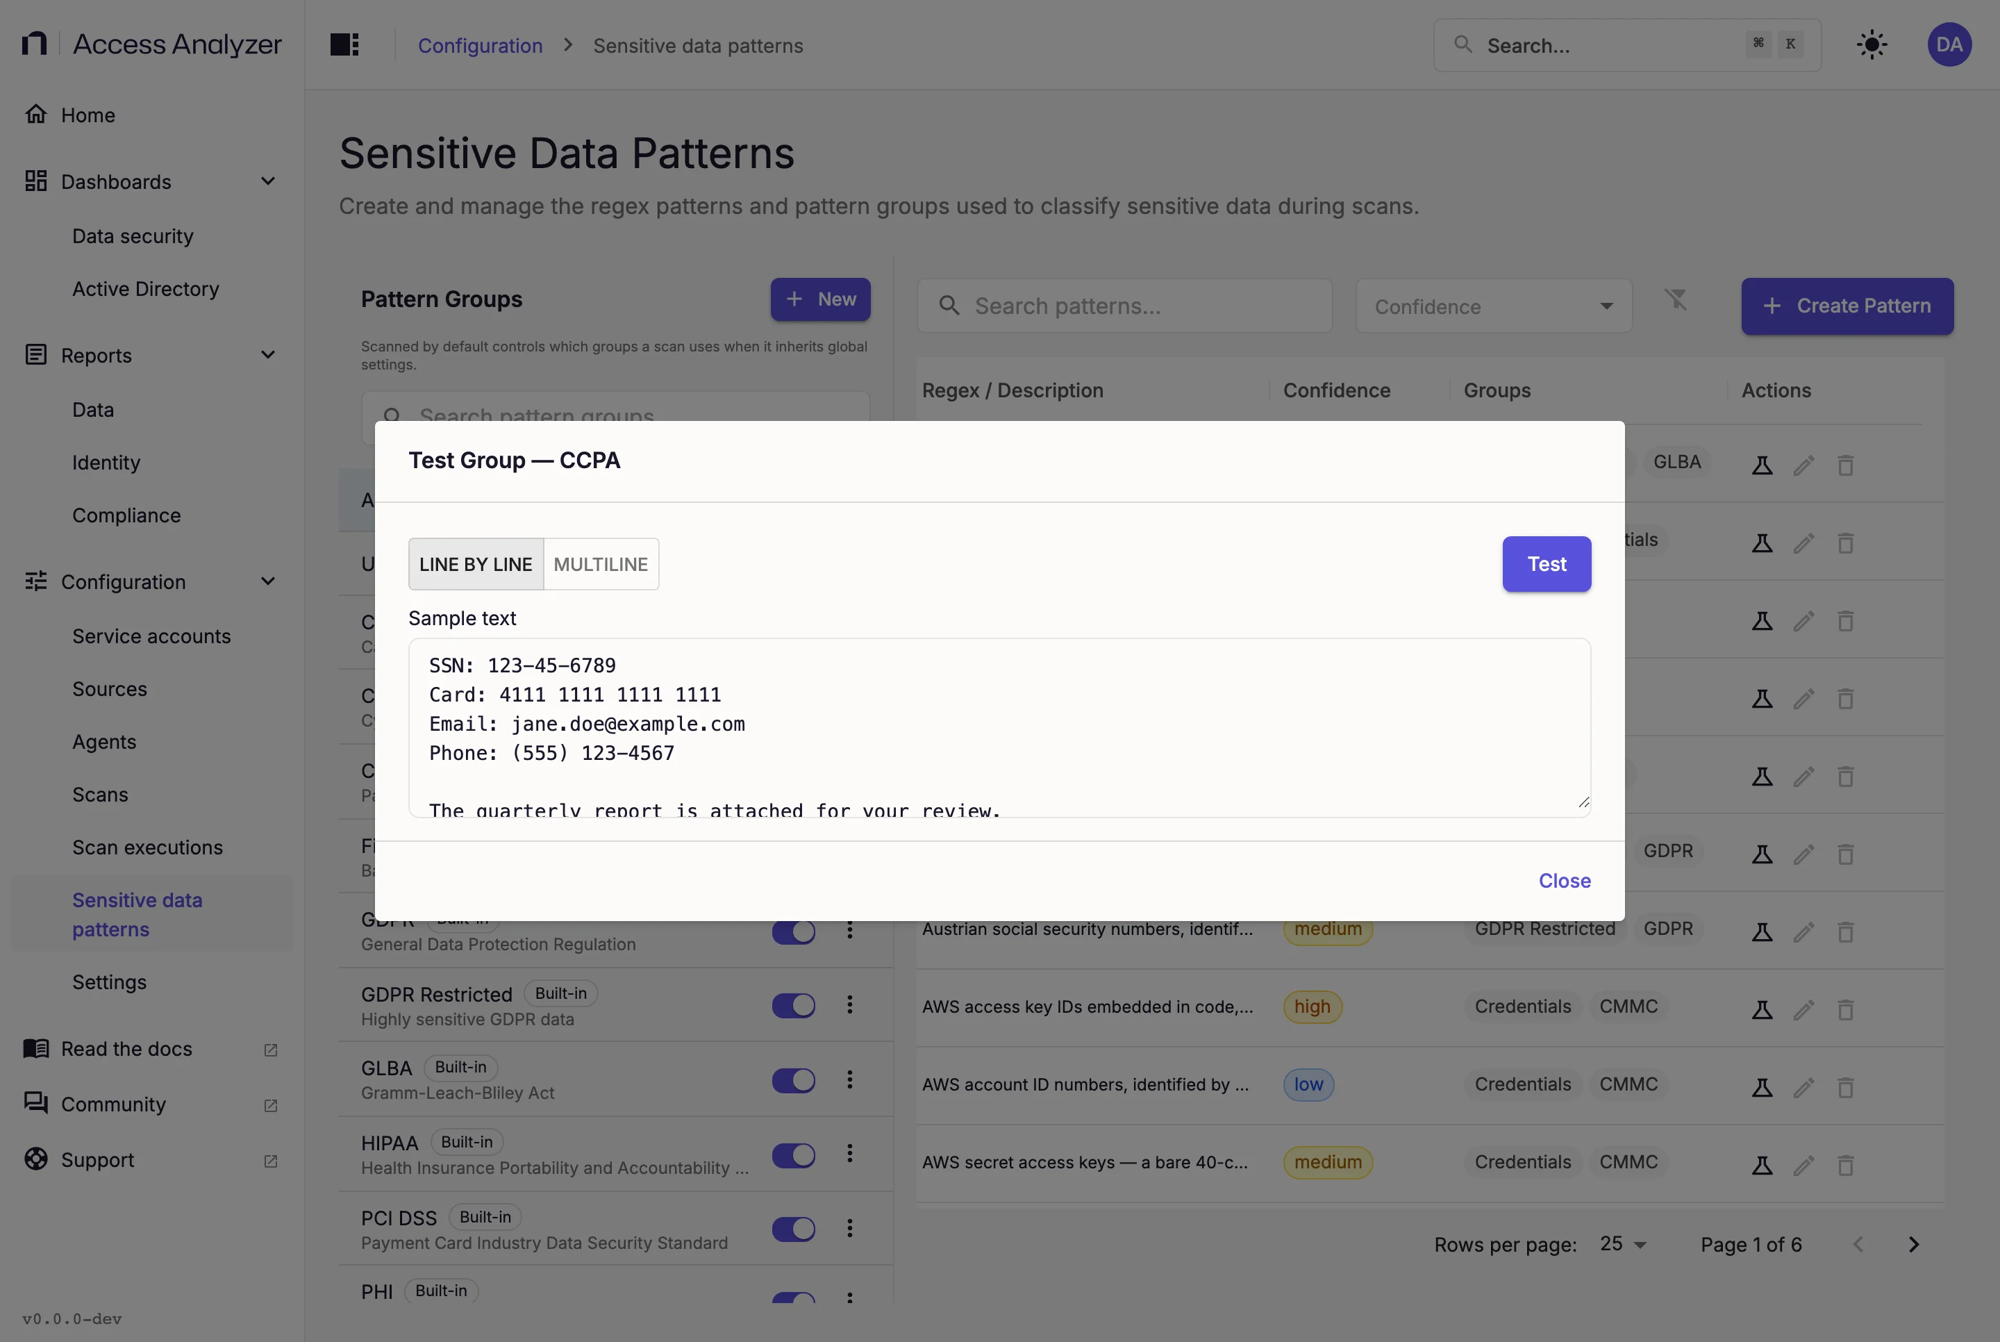Go to the Agents page
The image size is (2000, 1342).
(x=104, y=742)
